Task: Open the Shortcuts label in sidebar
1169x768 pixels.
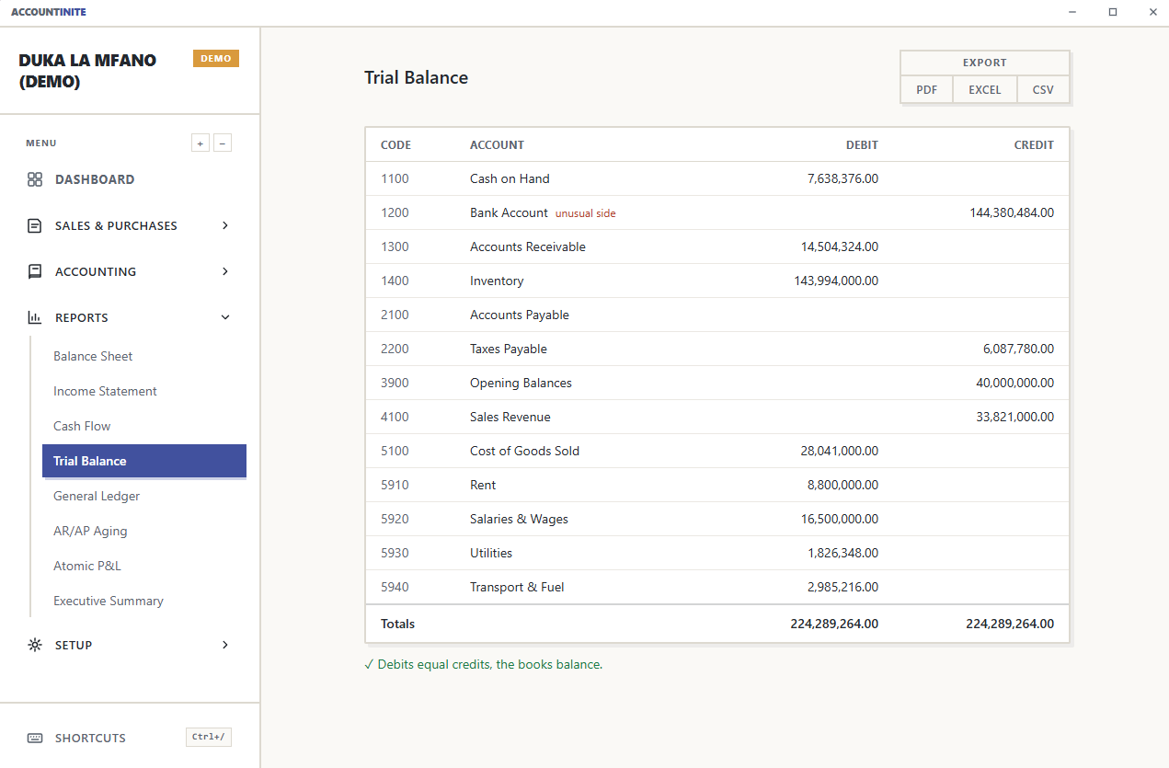Action: point(90,738)
